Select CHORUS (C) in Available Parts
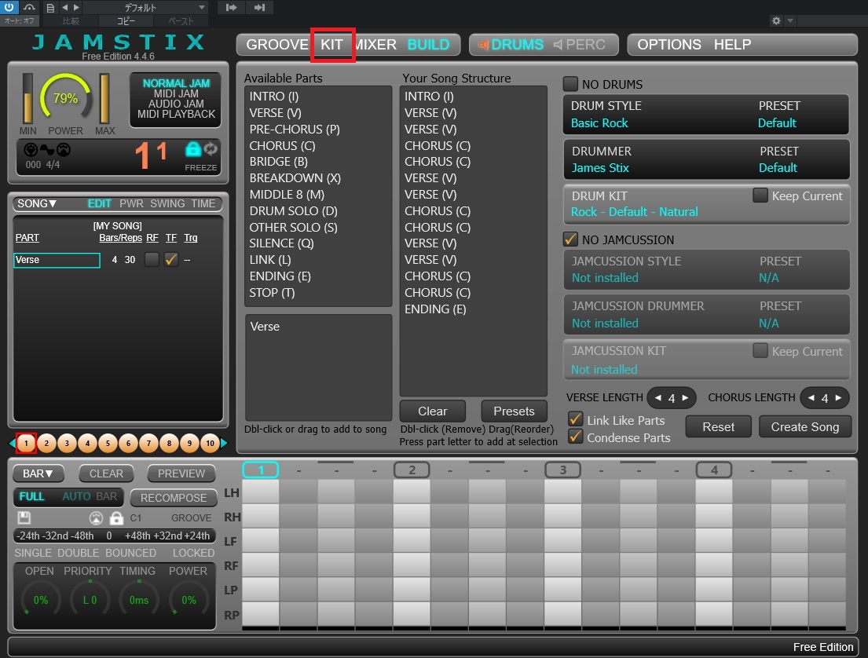This screenshot has height=658, width=868. [282, 145]
